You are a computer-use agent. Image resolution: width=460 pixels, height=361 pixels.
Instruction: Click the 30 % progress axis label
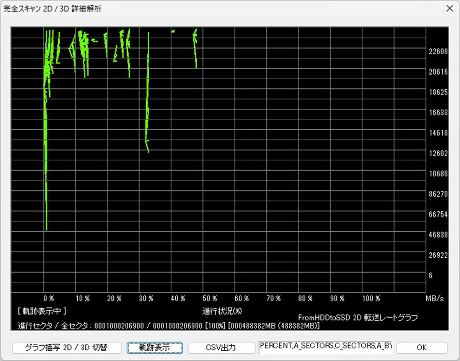point(146,298)
